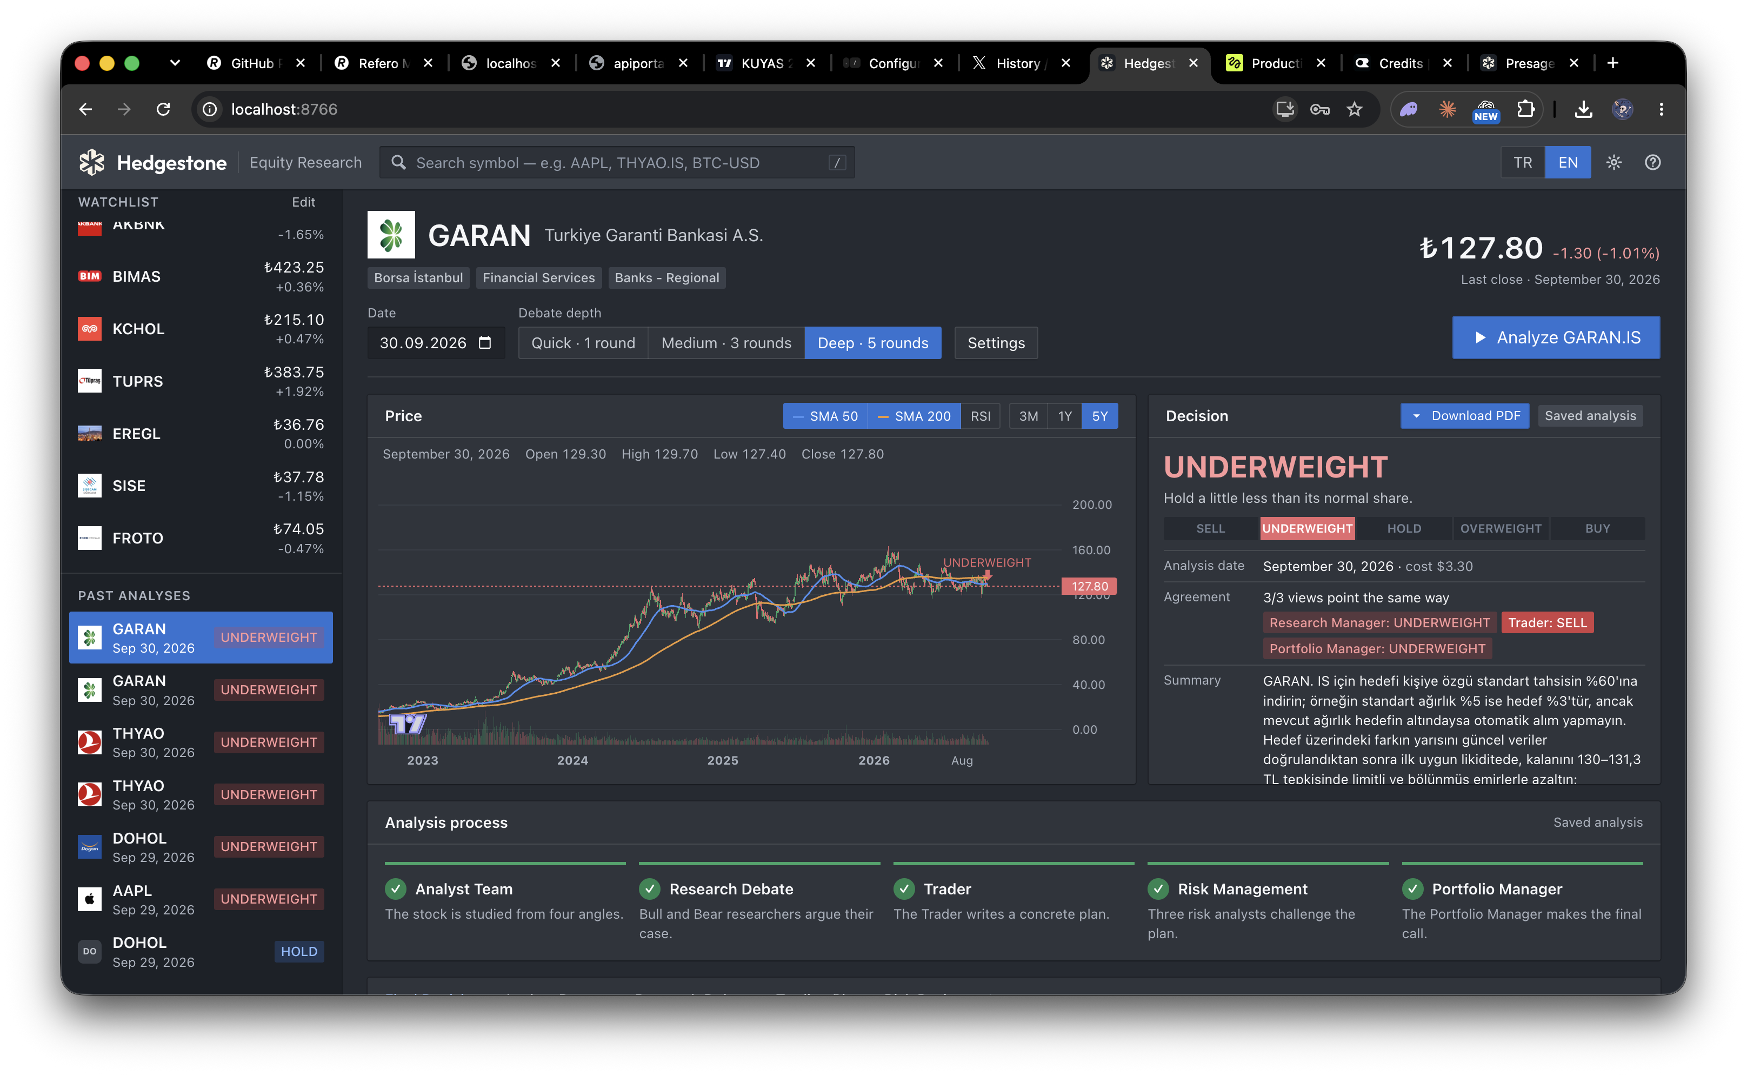This screenshot has height=1075, width=1747.
Task: Open the Download PDF dropdown
Action: (x=1464, y=416)
